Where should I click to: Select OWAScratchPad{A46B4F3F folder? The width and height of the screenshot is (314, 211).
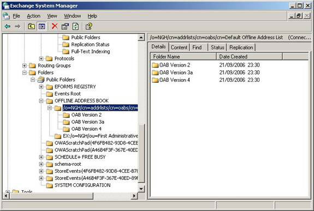[x=96, y=150]
